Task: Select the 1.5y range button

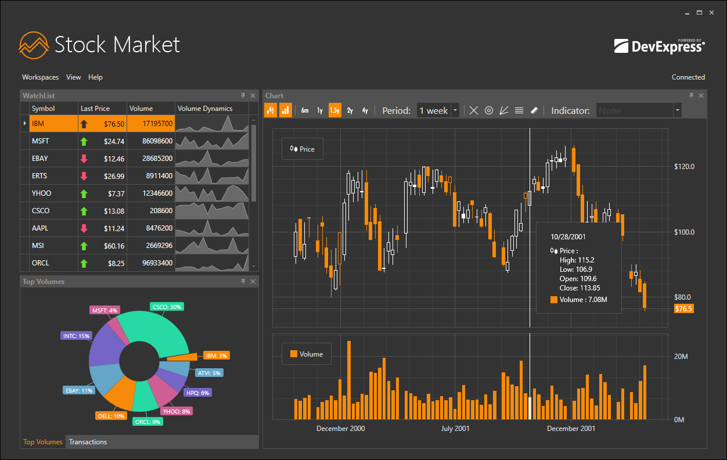Action: pos(335,110)
